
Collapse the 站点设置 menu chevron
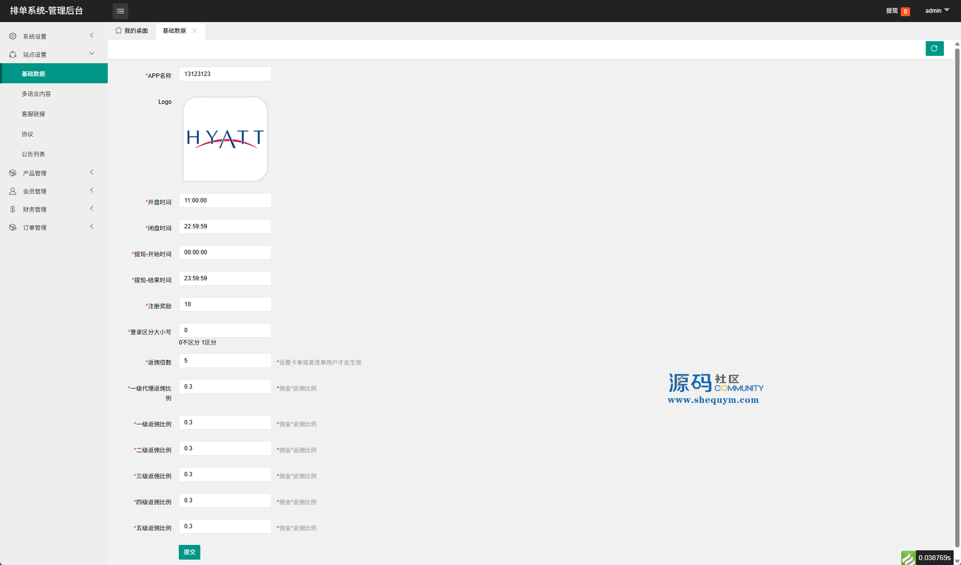point(92,53)
